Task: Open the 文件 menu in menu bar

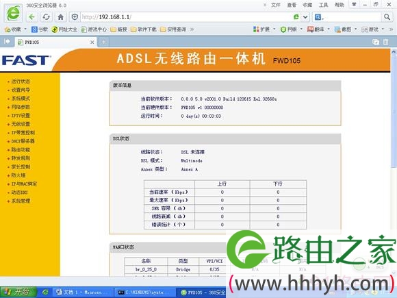Action: coord(276,5)
